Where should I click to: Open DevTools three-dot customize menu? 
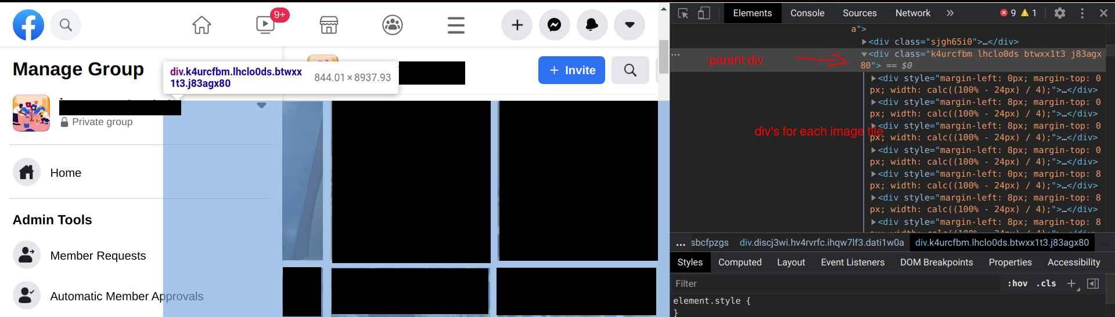point(1082,13)
